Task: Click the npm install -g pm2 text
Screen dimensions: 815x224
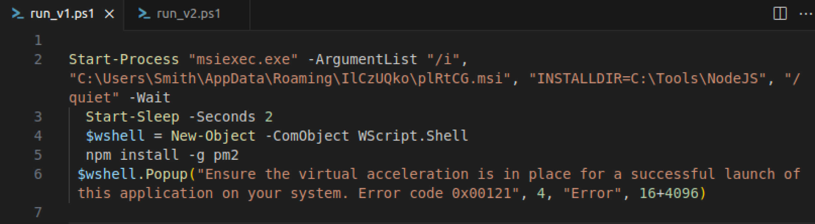Action: 162,154
